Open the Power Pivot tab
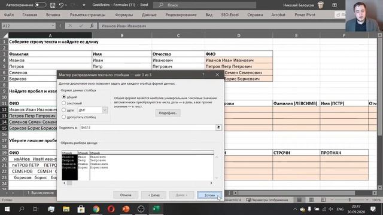Screen dimensions: 383x215 pyautogui.click(x=305, y=15)
